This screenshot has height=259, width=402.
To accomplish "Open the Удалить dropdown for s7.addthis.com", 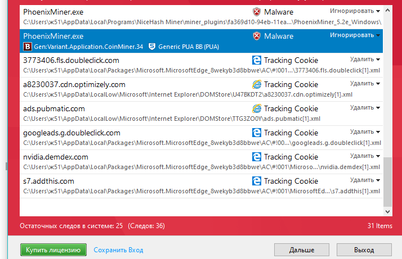I will [x=365, y=180].
